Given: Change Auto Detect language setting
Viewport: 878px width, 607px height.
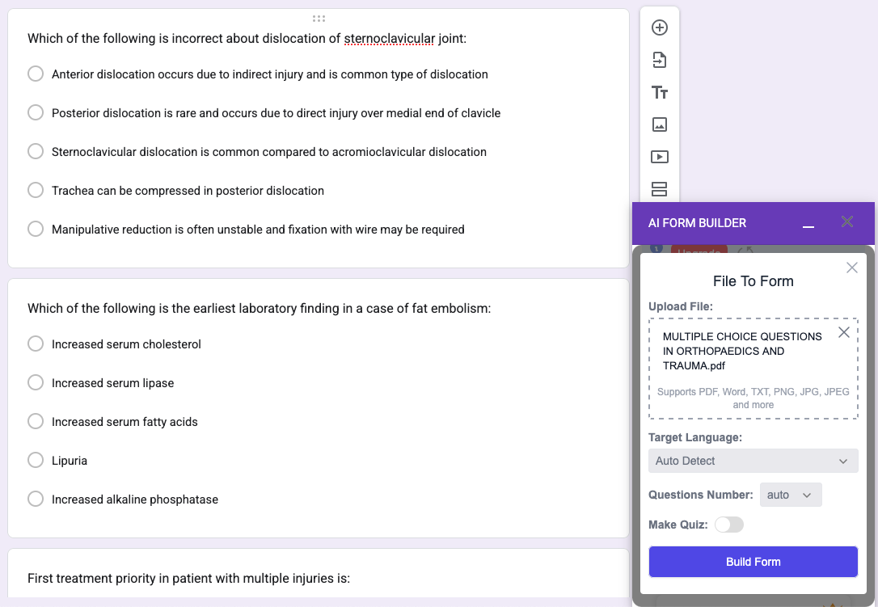Looking at the screenshot, I should (753, 461).
